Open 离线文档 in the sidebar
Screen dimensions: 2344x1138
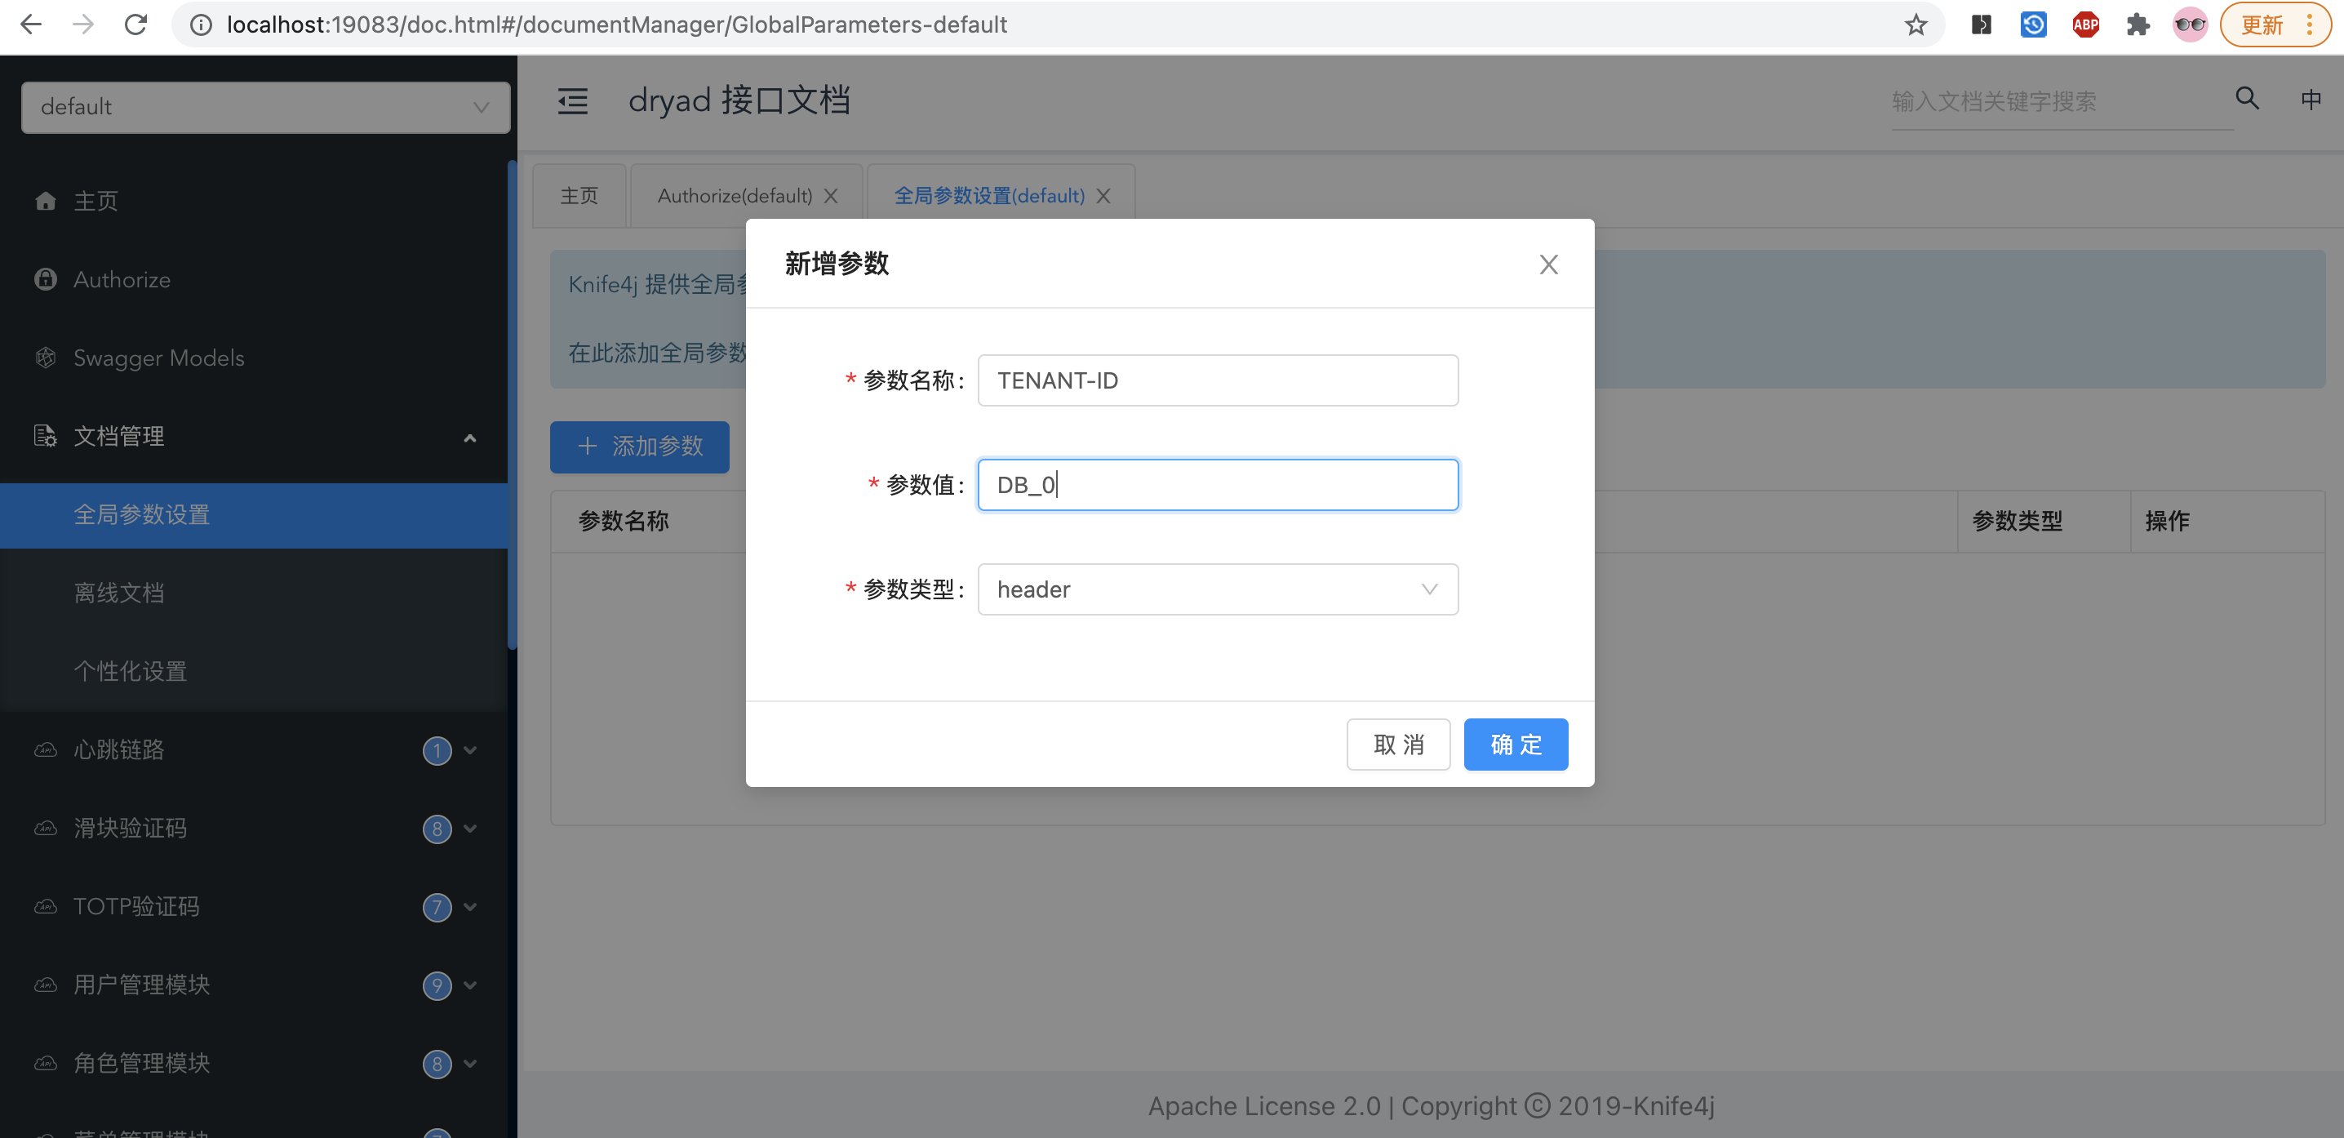119,593
